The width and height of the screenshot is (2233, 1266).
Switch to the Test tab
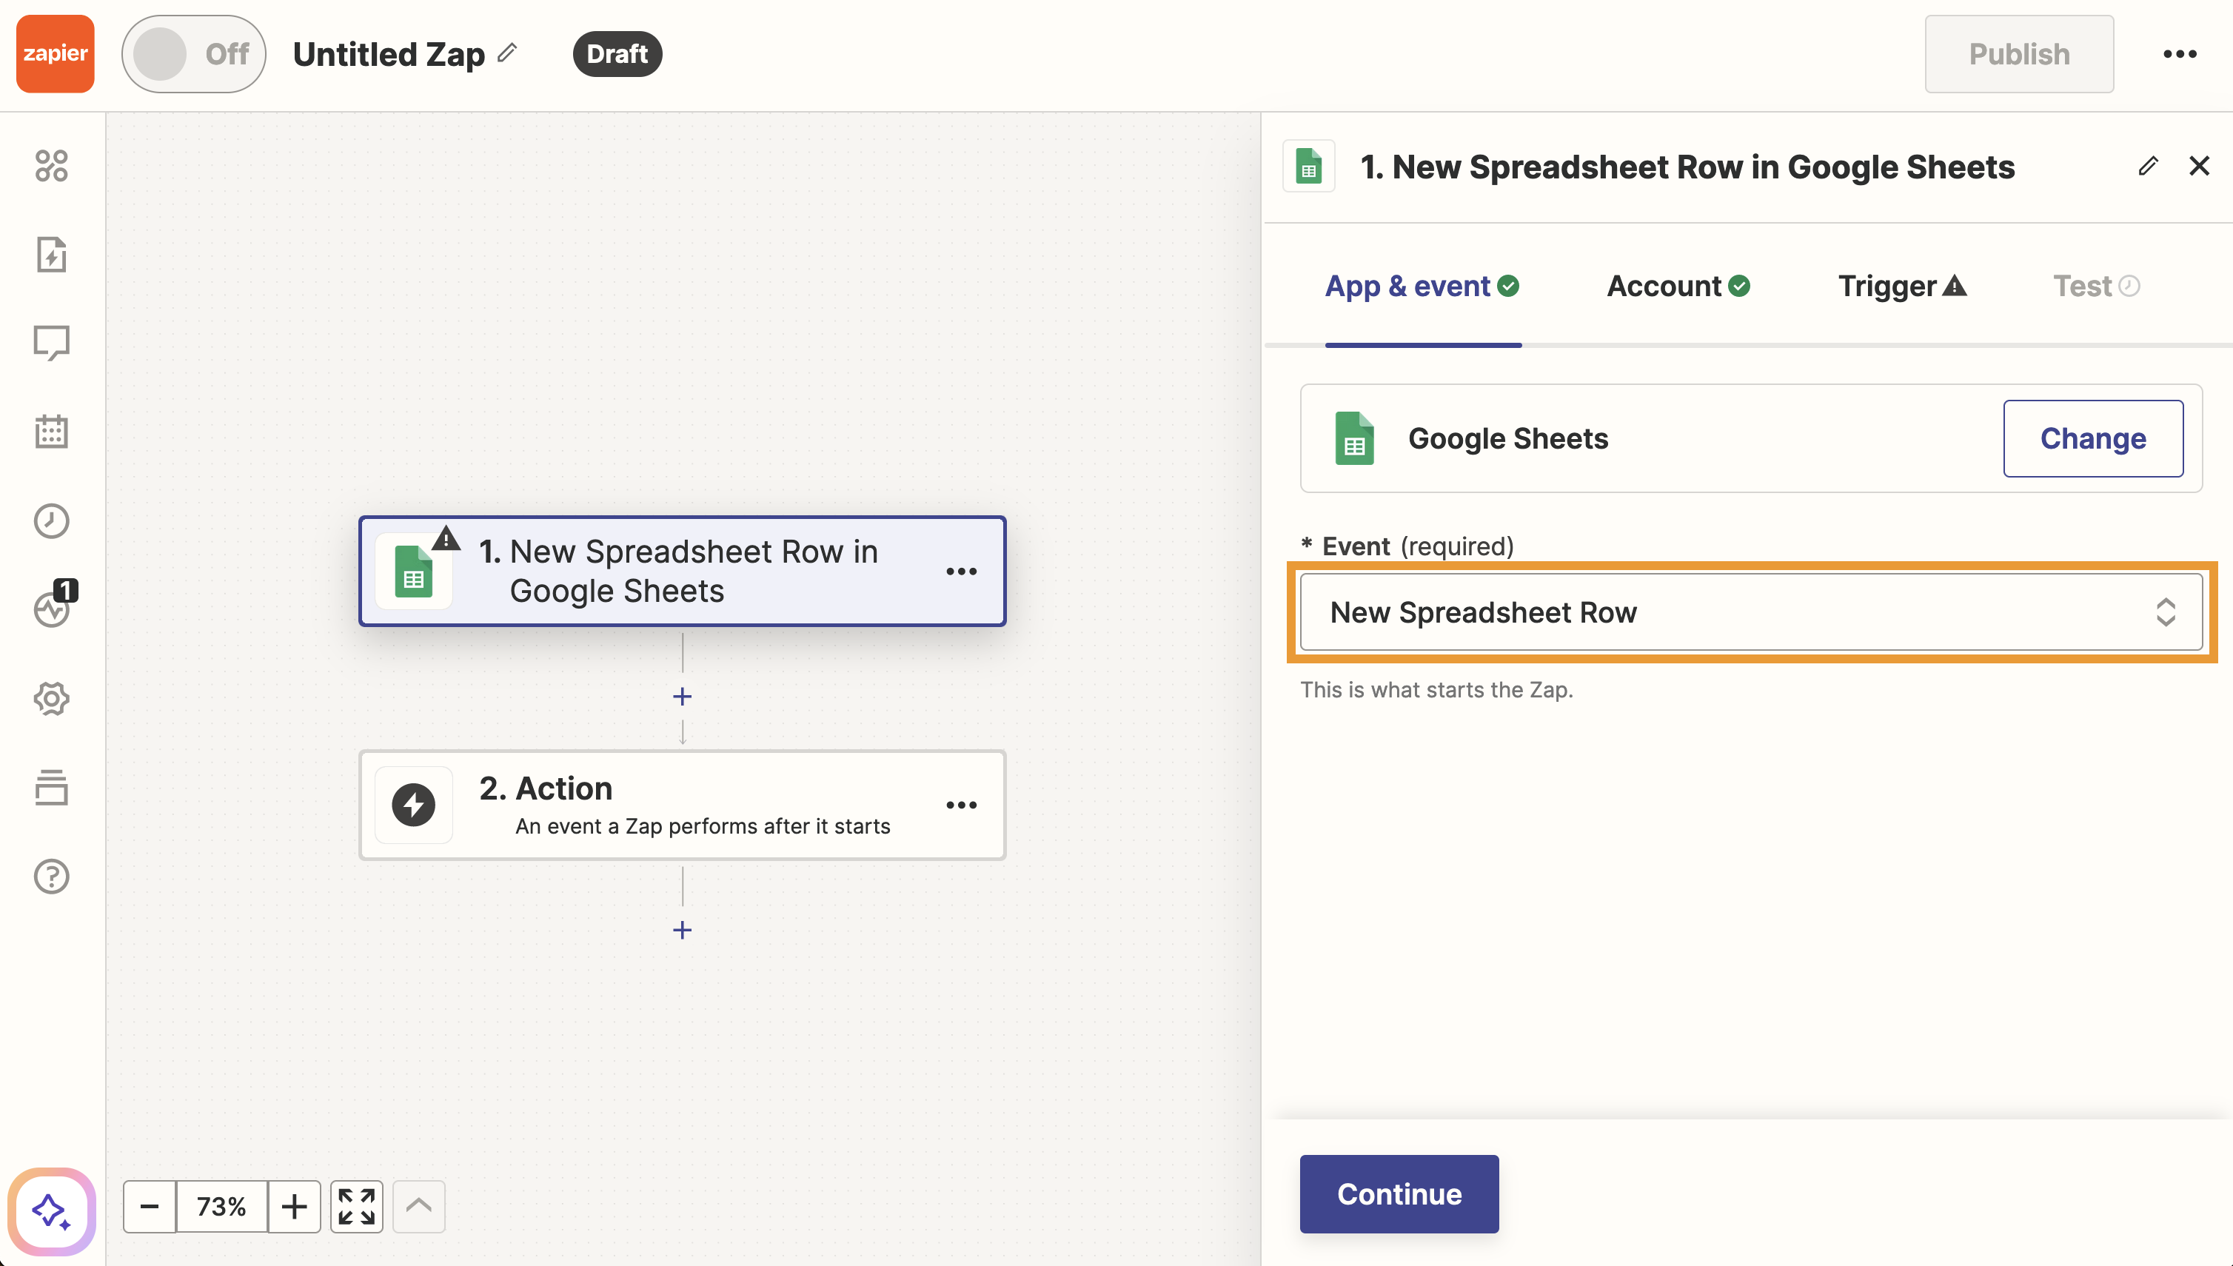[x=2097, y=286]
